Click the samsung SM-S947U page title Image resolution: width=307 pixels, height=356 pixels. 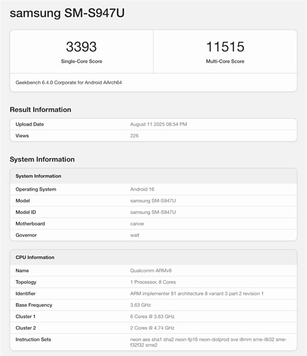tap(68, 14)
